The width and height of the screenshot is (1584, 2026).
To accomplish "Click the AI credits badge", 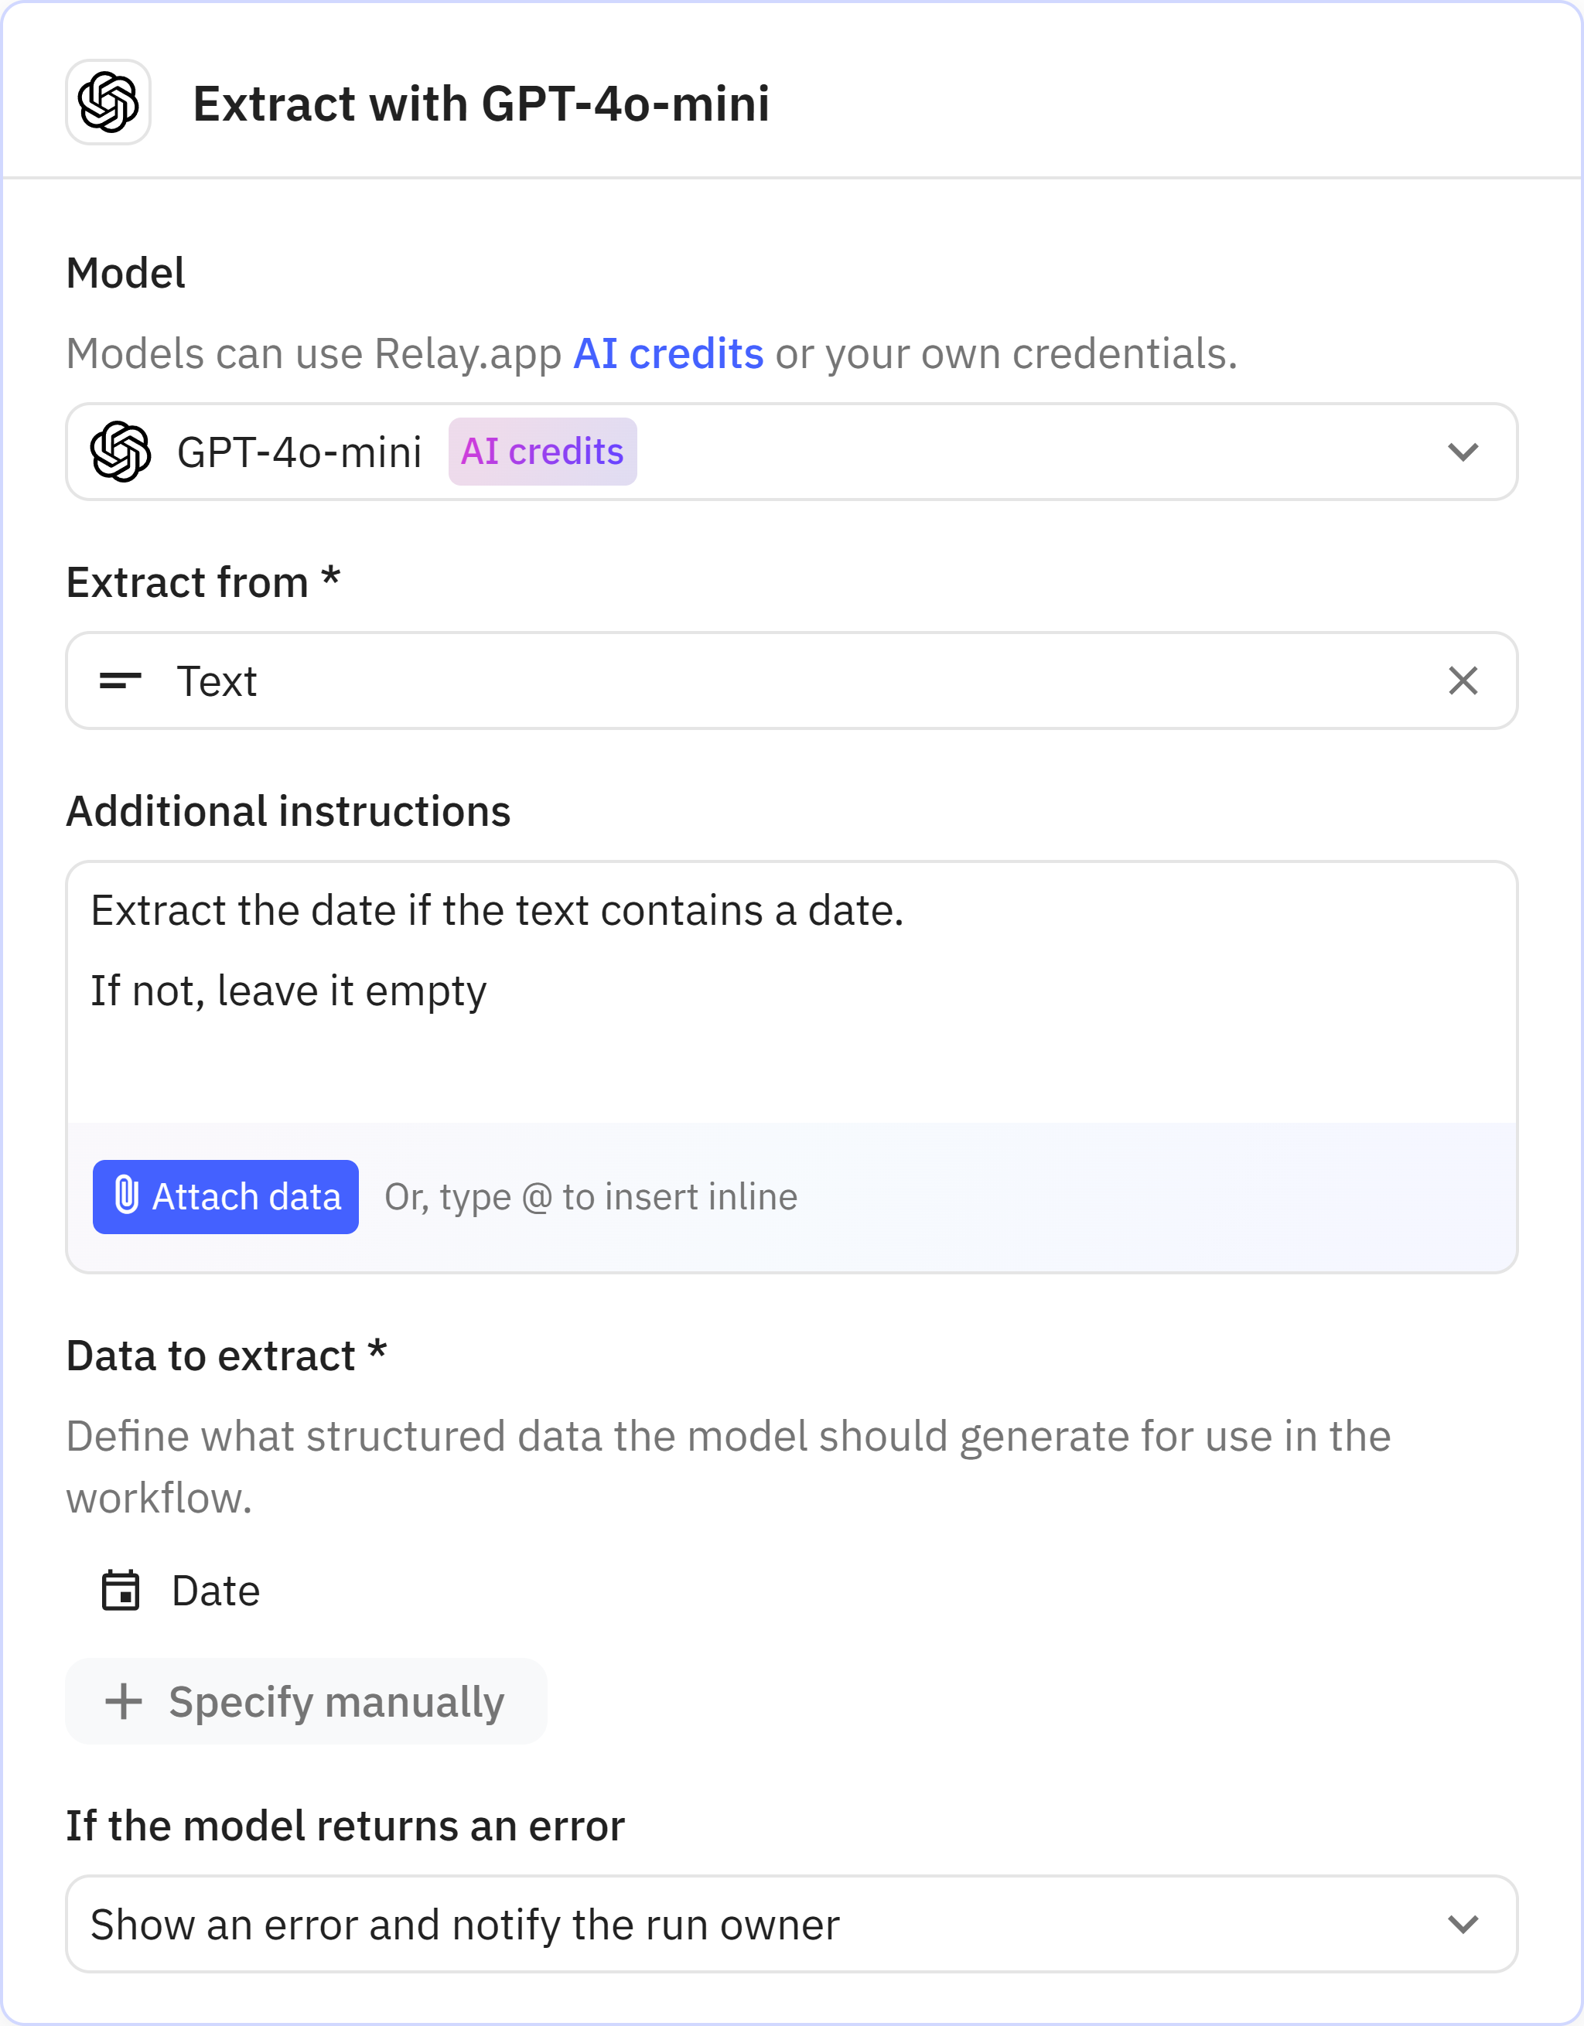I will point(543,452).
